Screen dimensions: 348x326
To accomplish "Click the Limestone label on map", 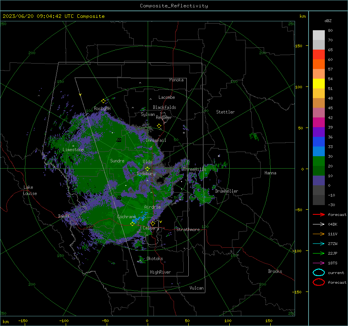I will click(73, 150).
